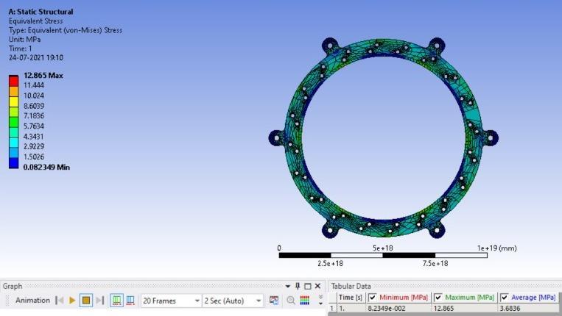Click the 5.7634 legend value
Image resolution: width=562 pixels, height=316 pixels.
coord(34,126)
